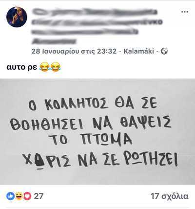Open the poster's profile picture
The width and height of the screenshot is (195, 209).
(17, 17)
